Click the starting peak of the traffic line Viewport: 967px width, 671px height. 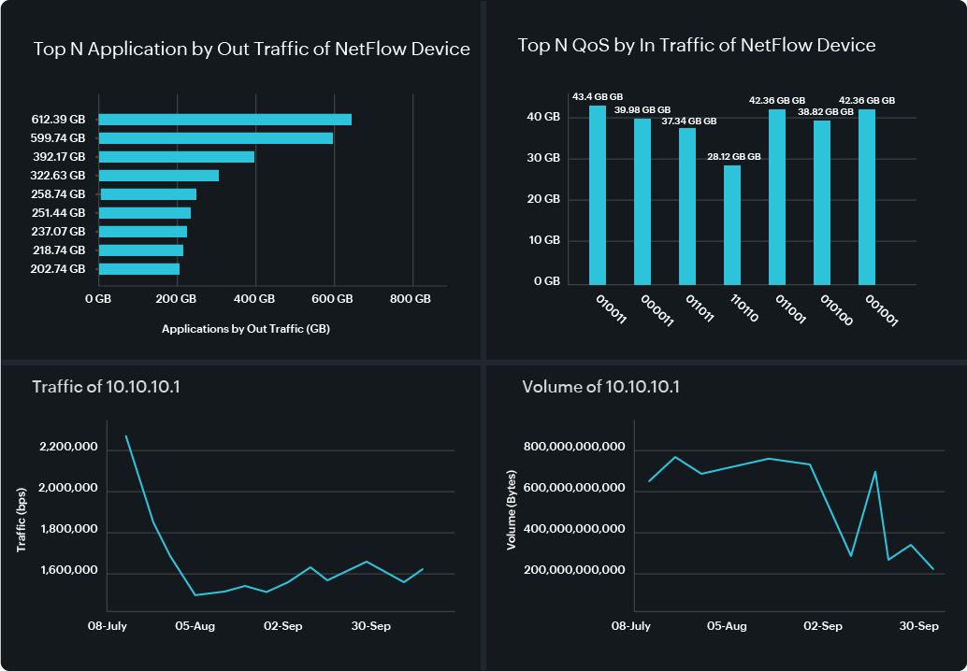(126, 435)
